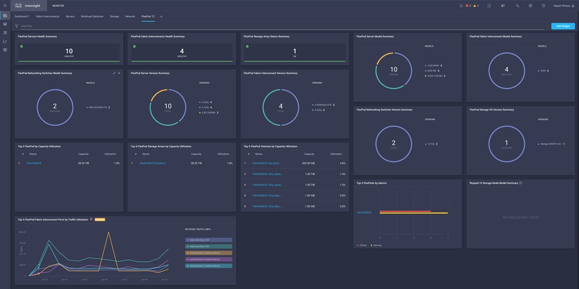The image size is (579, 289).
Task: Click the 10 HEALTHY servers count
Action: 69,53
